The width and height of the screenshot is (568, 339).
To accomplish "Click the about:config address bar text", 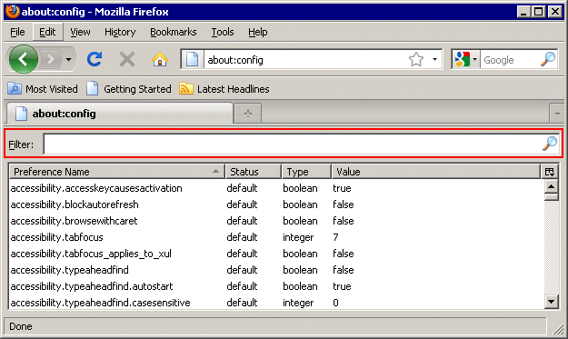I will click(235, 60).
